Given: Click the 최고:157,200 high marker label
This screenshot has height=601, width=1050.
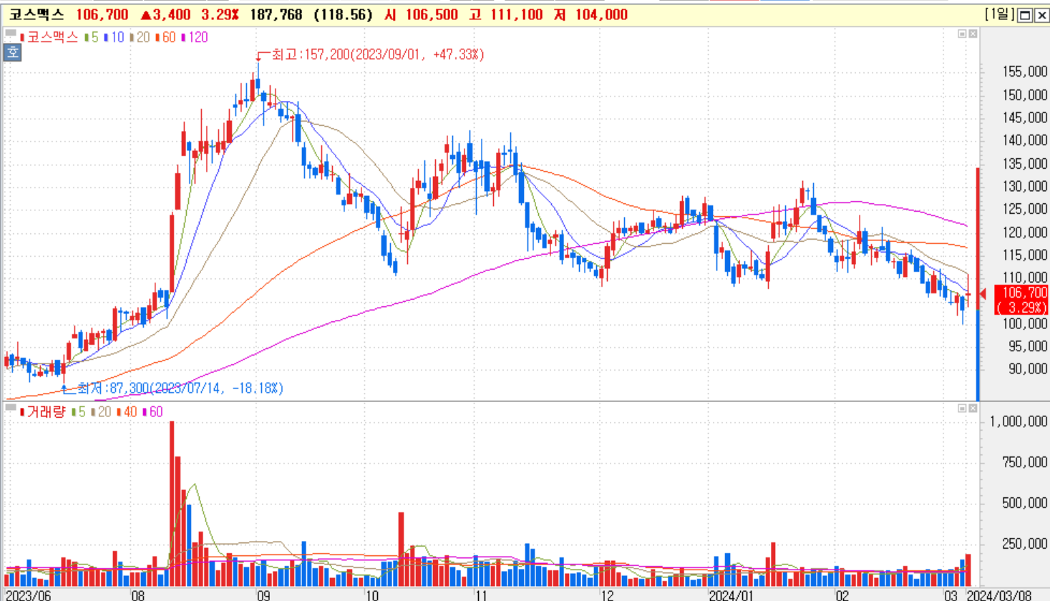Looking at the screenshot, I should [x=377, y=54].
